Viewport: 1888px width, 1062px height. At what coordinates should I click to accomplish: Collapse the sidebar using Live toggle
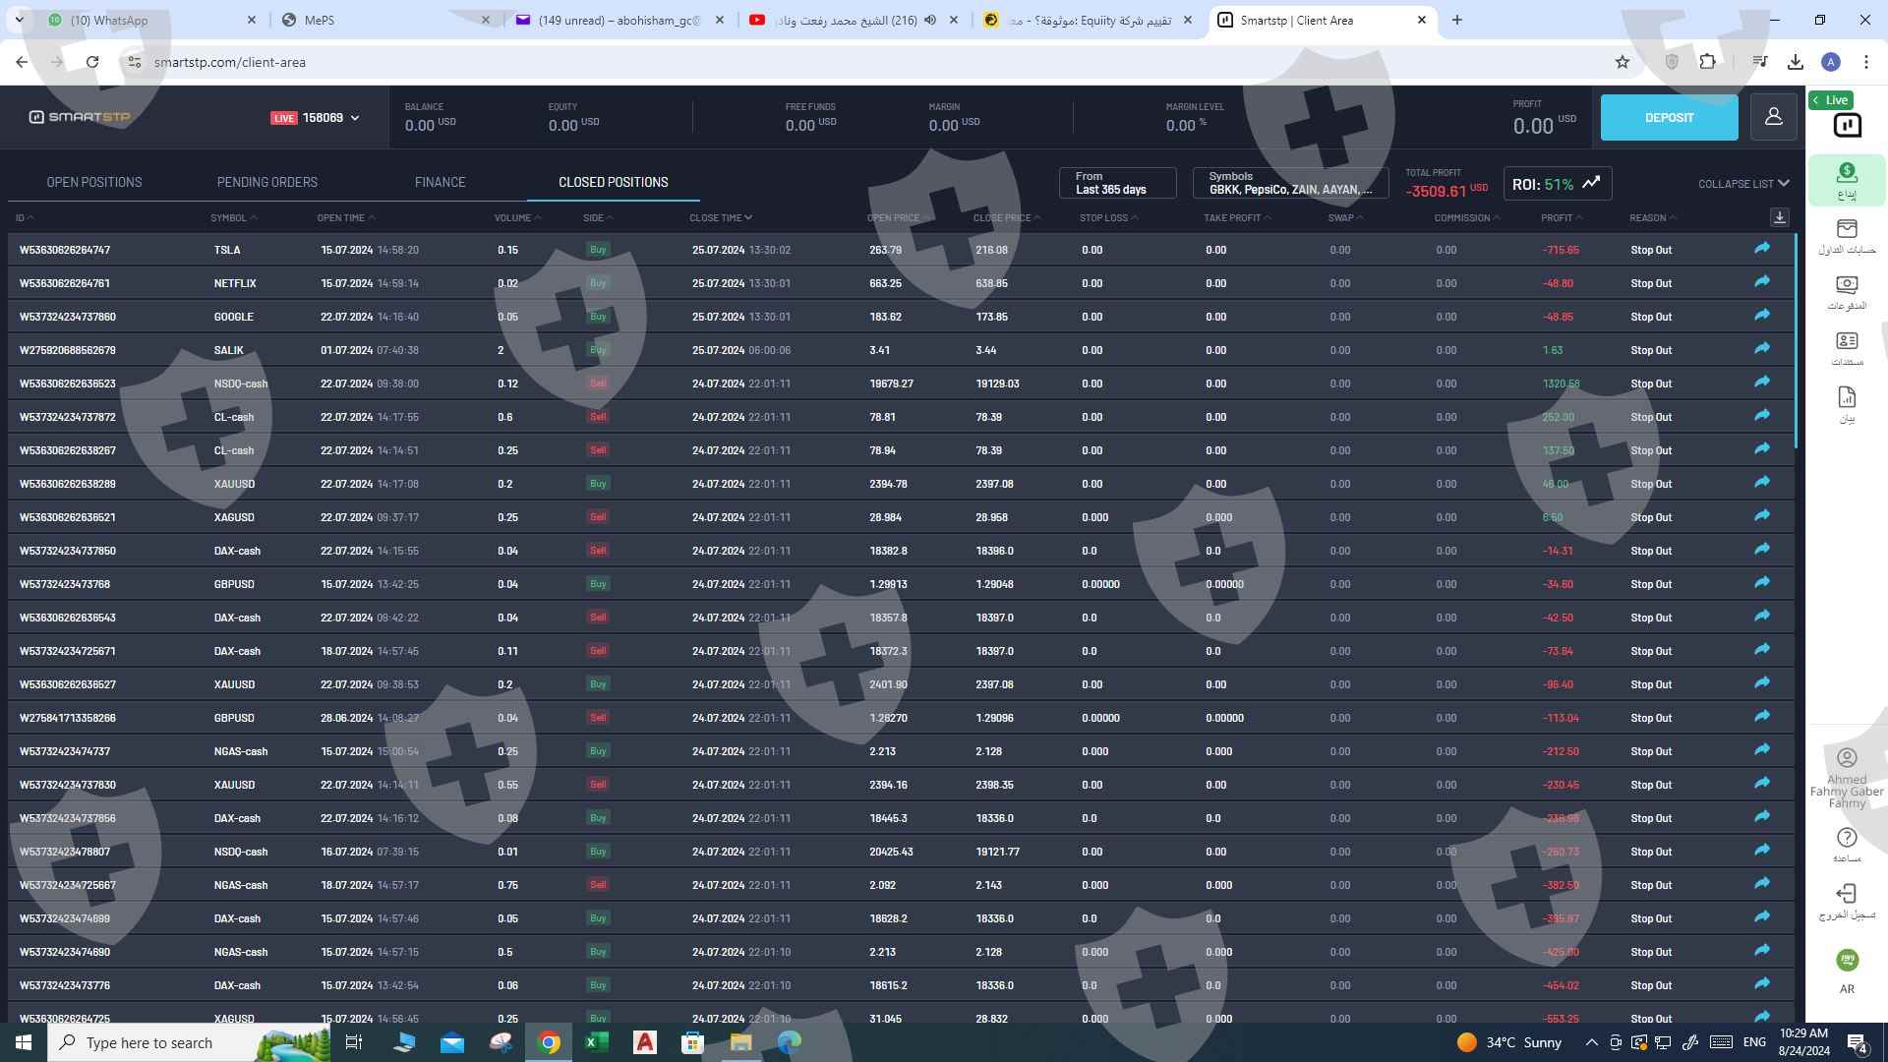pos(1830,100)
